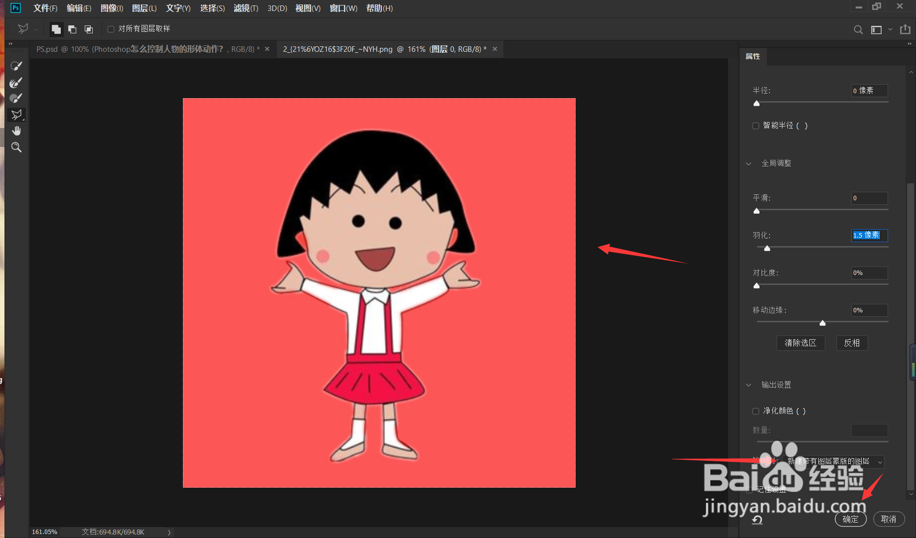Screen dimensions: 916x538
Task: Toggle the 净化颜色 checkbox
Action: (x=756, y=411)
